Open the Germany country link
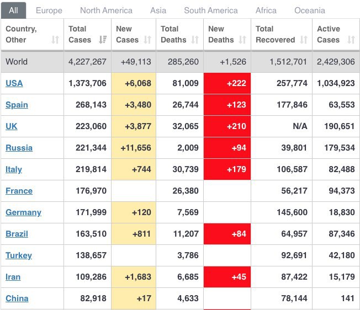The height and width of the screenshot is (310, 360). coord(23,212)
